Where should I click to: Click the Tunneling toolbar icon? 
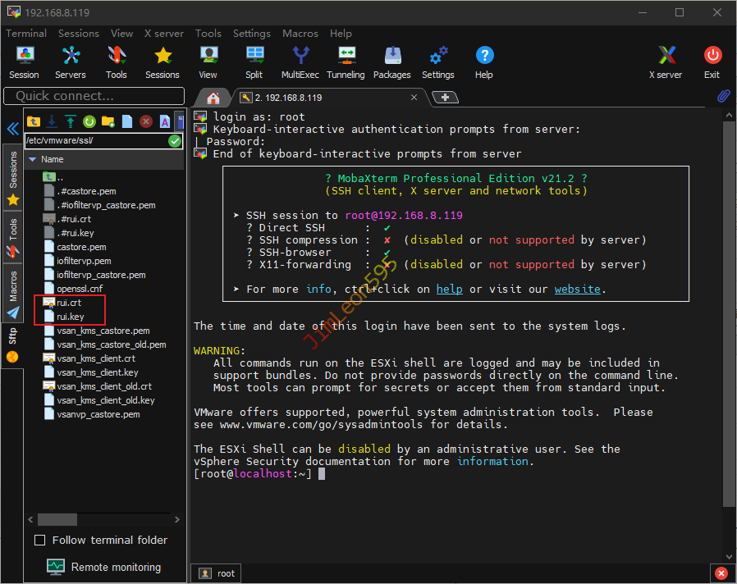pos(346,62)
